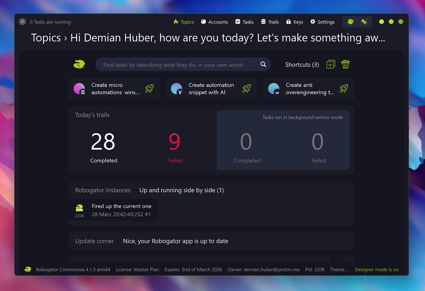
Task: Click avatar icon of Create micro automations shortcut
Action: (x=80, y=89)
